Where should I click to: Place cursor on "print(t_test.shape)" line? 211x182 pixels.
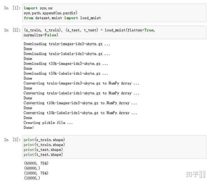(43, 155)
